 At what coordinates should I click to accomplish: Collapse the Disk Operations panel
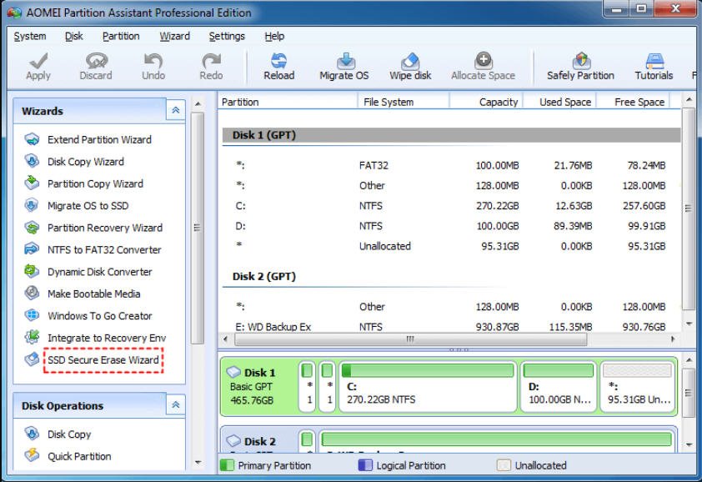click(175, 405)
